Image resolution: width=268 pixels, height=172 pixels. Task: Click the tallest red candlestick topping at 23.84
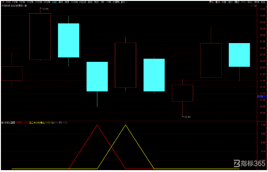[40, 37]
